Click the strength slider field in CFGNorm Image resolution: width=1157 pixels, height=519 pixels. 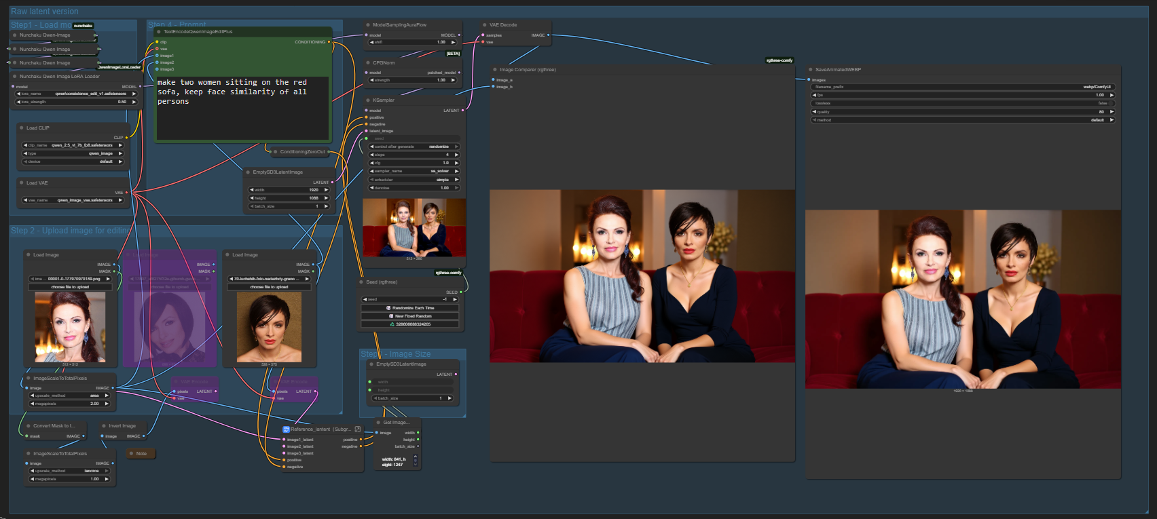click(413, 80)
